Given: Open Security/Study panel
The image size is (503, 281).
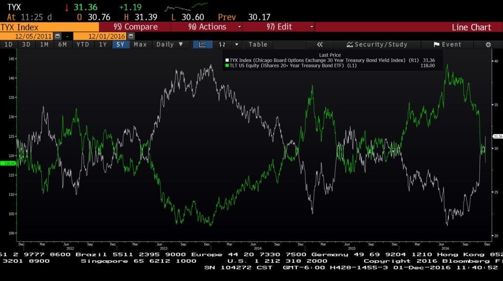Looking at the screenshot, I should [x=377, y=45].
